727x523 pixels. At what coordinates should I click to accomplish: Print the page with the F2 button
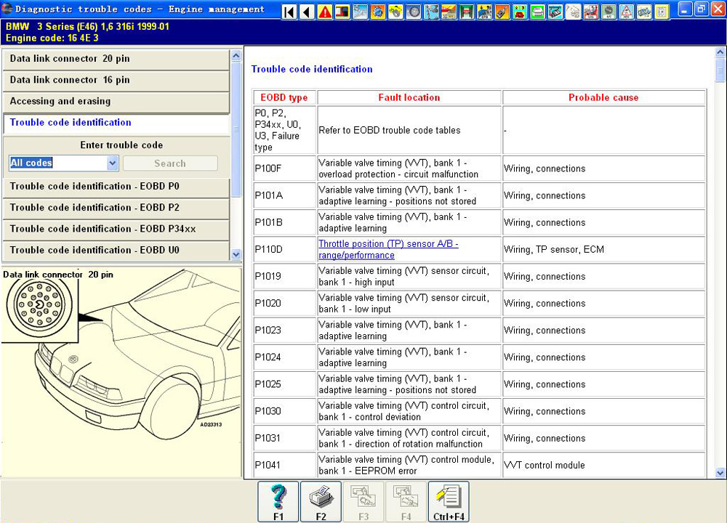[321, 502]
